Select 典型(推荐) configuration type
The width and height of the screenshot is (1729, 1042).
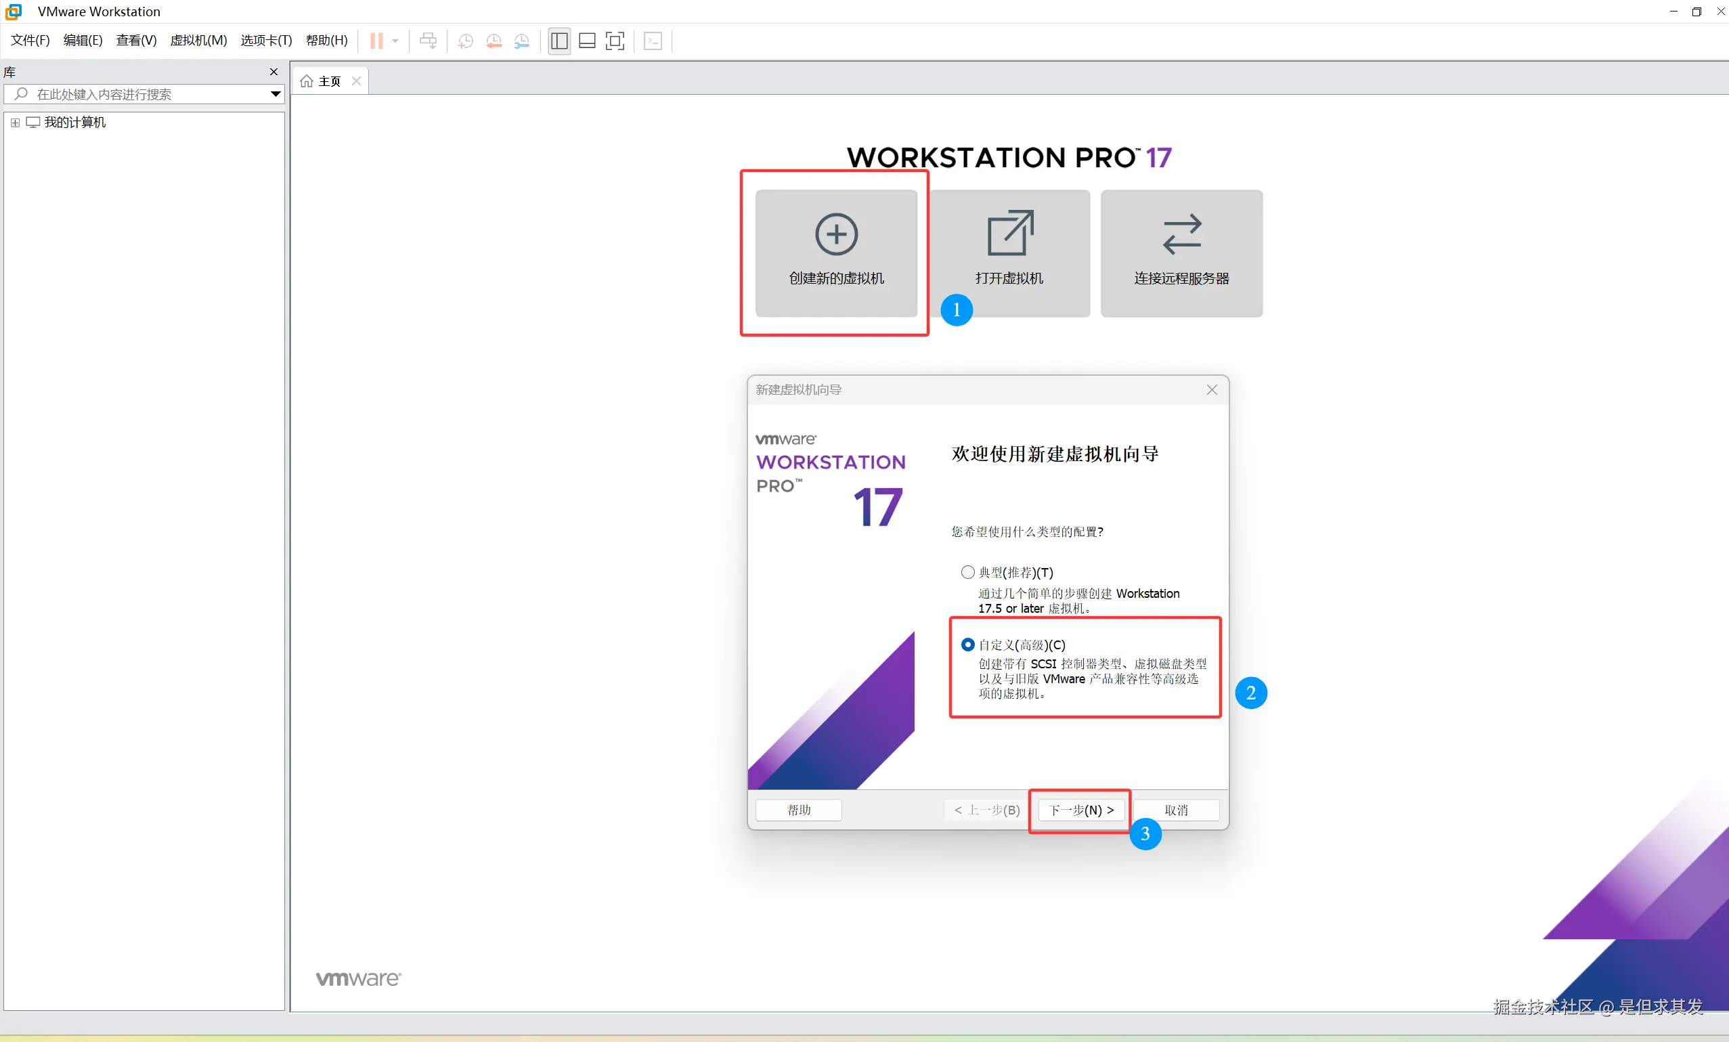tap(967, 572)
